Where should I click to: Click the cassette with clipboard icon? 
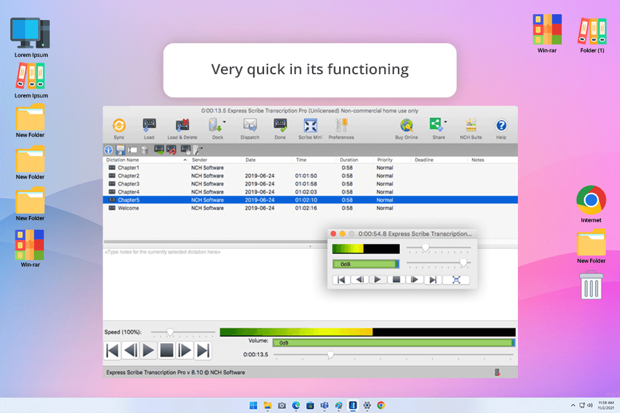coord(185,150)
